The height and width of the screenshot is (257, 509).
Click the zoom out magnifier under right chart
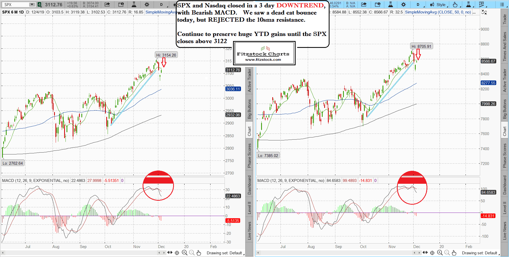pyautogui.click(x=447, y=253)
